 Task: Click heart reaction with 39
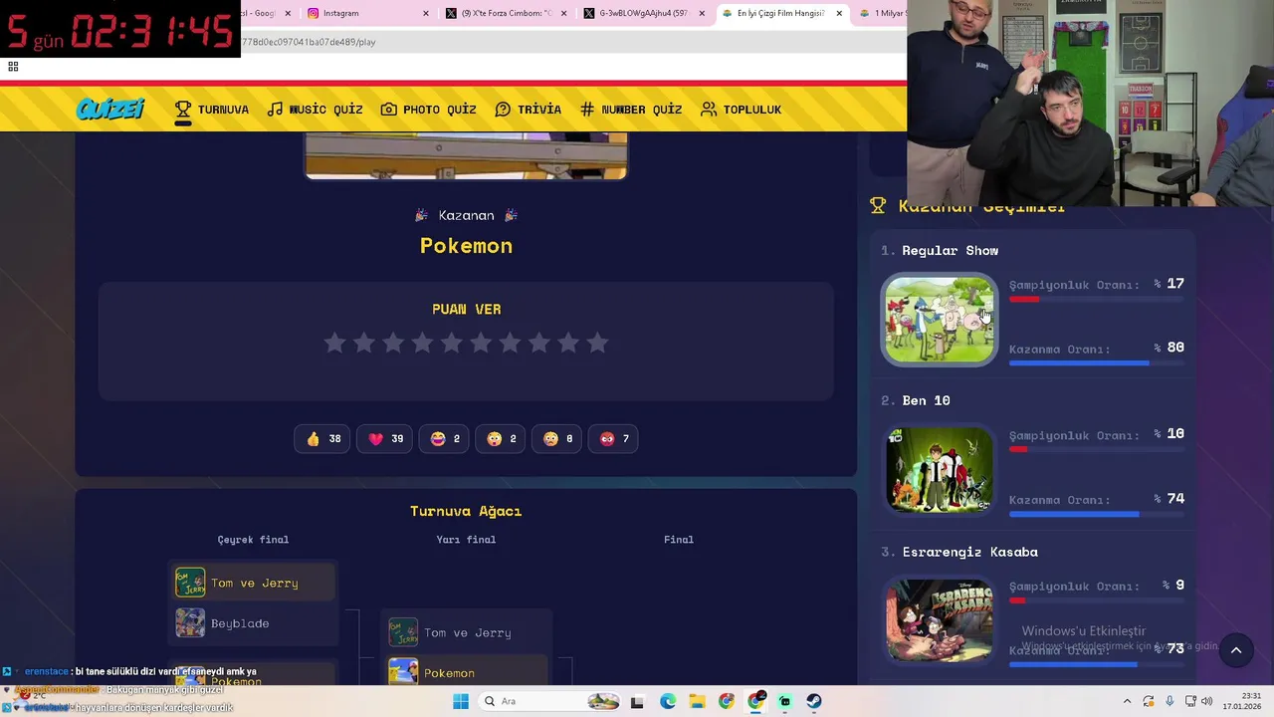[x=385, y=438]
